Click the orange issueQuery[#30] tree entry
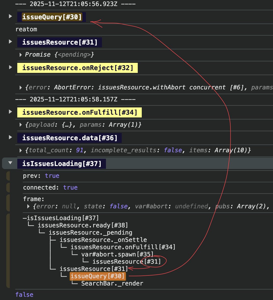Image resolution: width=273 pixels, height=300 pixels. [97, 276]
